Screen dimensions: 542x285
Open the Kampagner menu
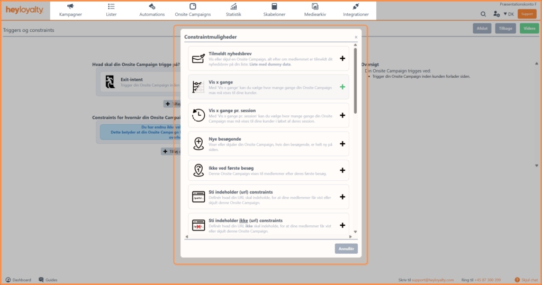click(70, 10)
